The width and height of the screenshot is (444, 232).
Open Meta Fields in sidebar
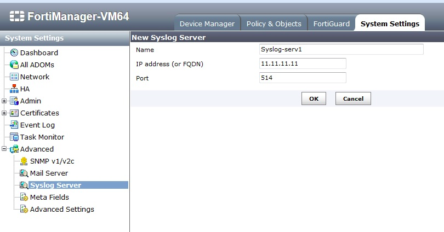[x=49, y=197]
